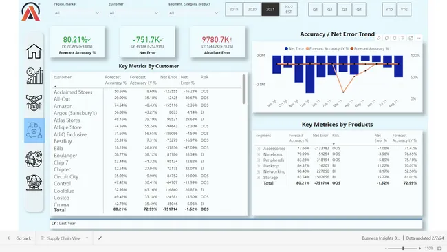Expand the Peripherals segment row
The width and height of the screenshot is (447, 252).
coord(258,160)
